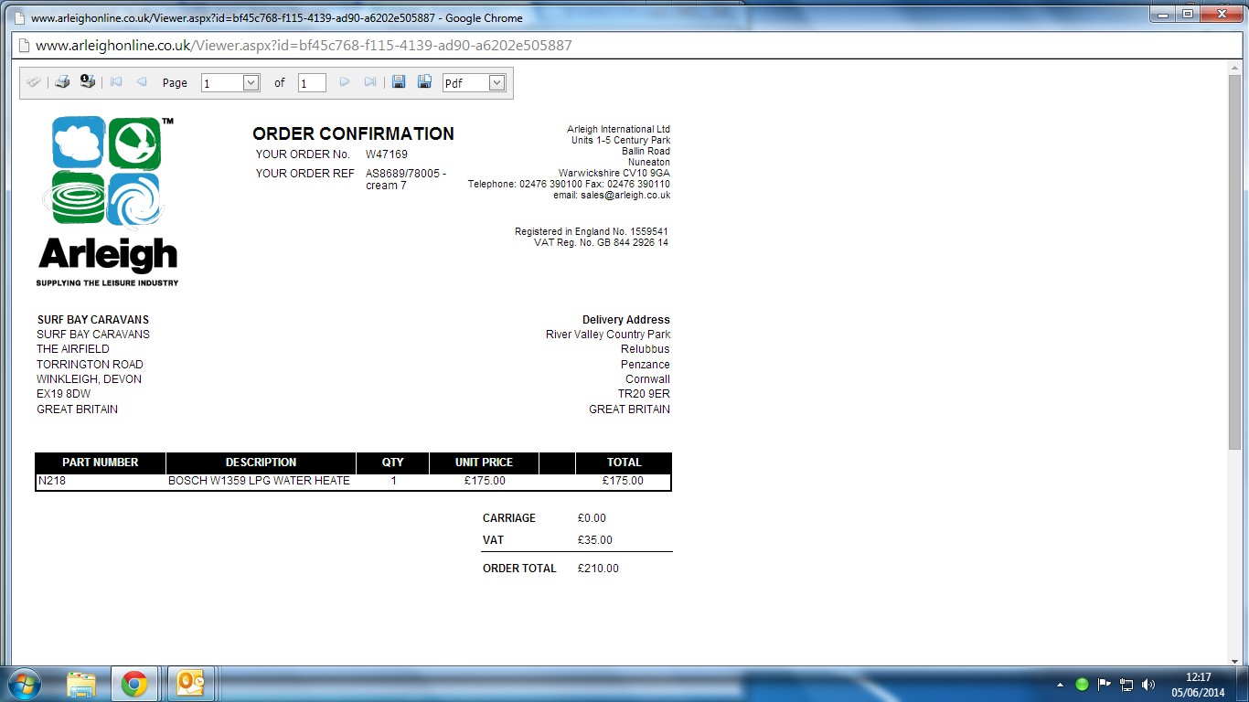Click the postcode TR20 9ER
Image resolution: width=1249 pixels, height=702 pixels.
[x=644, y=394]
